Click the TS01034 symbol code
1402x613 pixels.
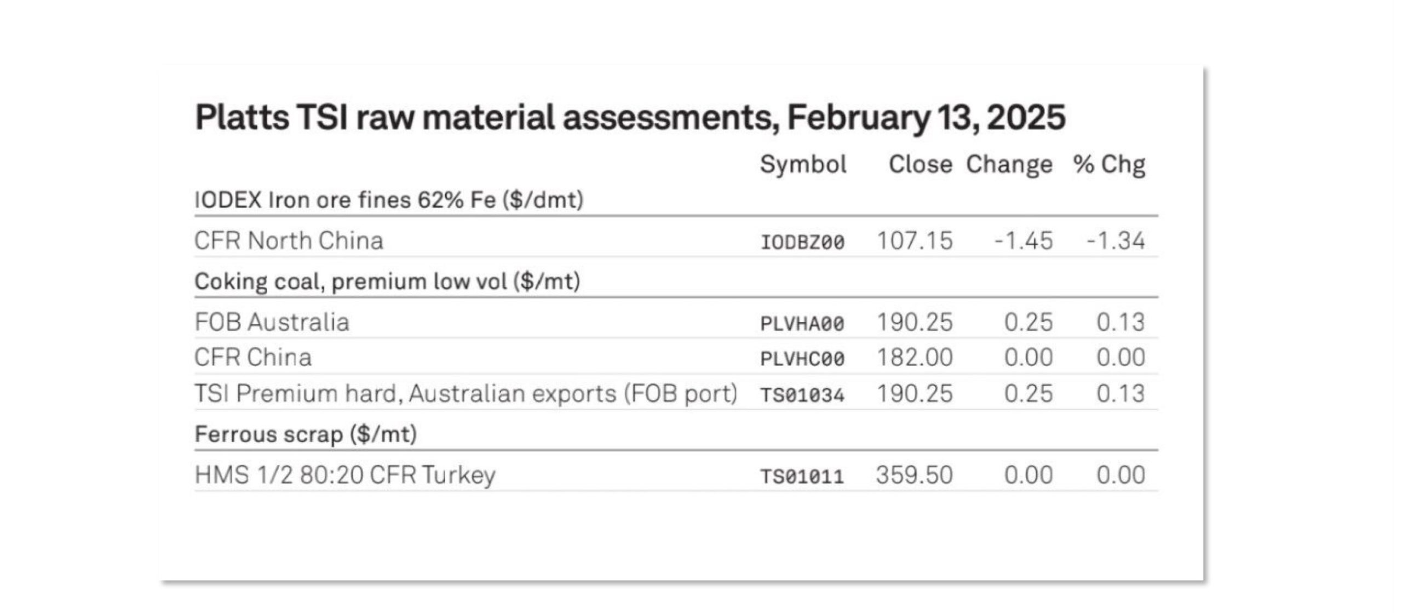coord(802,395)
